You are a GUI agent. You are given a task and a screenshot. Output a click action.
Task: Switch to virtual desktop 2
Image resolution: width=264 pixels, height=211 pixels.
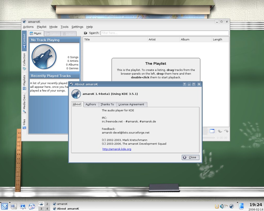[47, 204]
